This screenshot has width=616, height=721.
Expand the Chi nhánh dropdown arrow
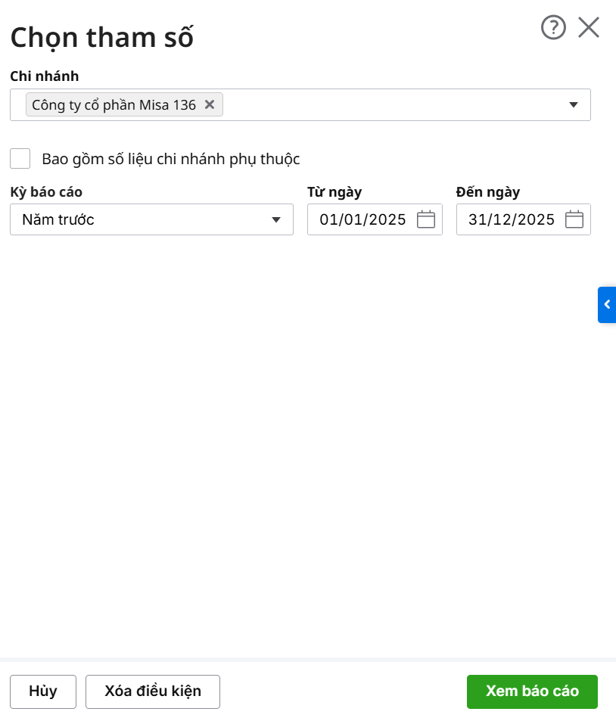[574, 105]
